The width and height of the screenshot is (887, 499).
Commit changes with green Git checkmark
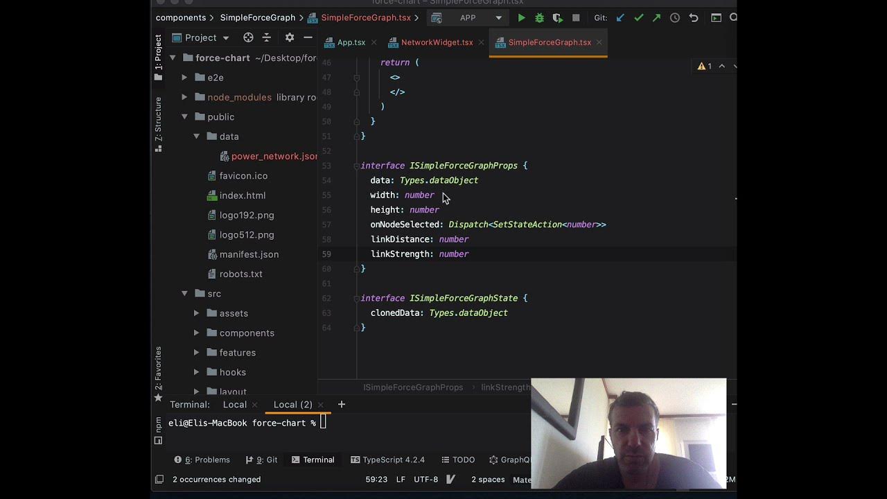pyautogui.click(x=639, y=18)
